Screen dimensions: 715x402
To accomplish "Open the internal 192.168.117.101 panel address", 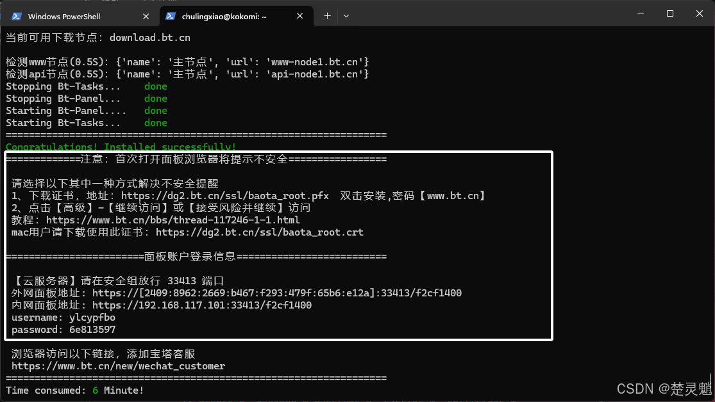I will click(x=202, y=305).
